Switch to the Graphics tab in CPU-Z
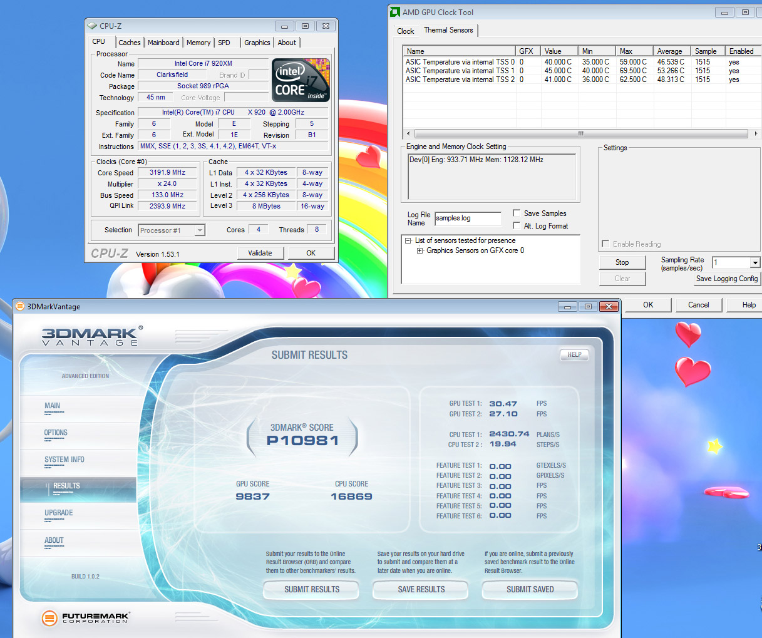This screenshot has height=638, width=762. pyautogui.click(x=257, y=43)
